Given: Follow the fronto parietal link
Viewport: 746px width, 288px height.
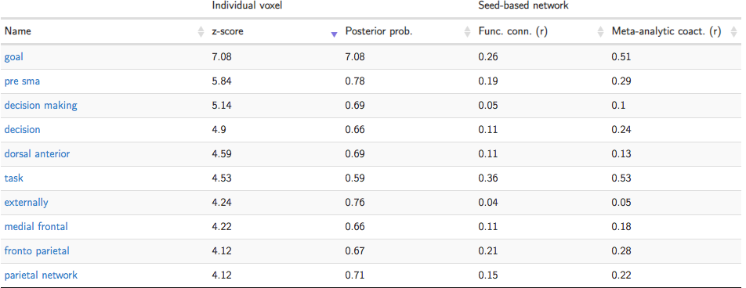Looking at the screenshot, I should pyautogui.click(x=37, y=251).
